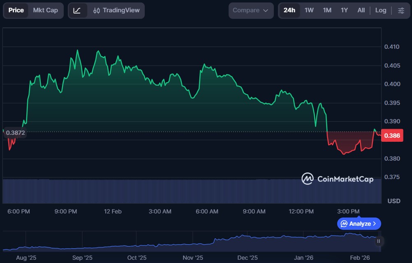
Task: Switch to the TradingView candlestick chart
Action: (116, 10)
